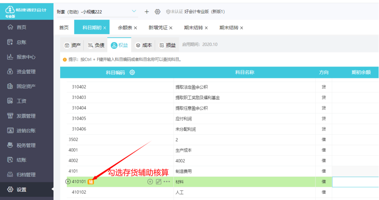The width and height of the screenshot is (379, 200).
Task: Click account name 材料
Action: coord(180,182)
